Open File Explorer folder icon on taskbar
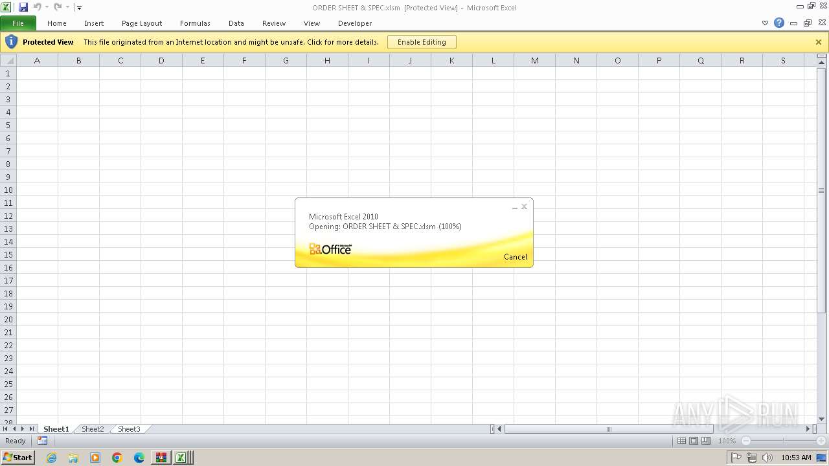The height and width of the screenshot is (466, 829). point(73,458)
